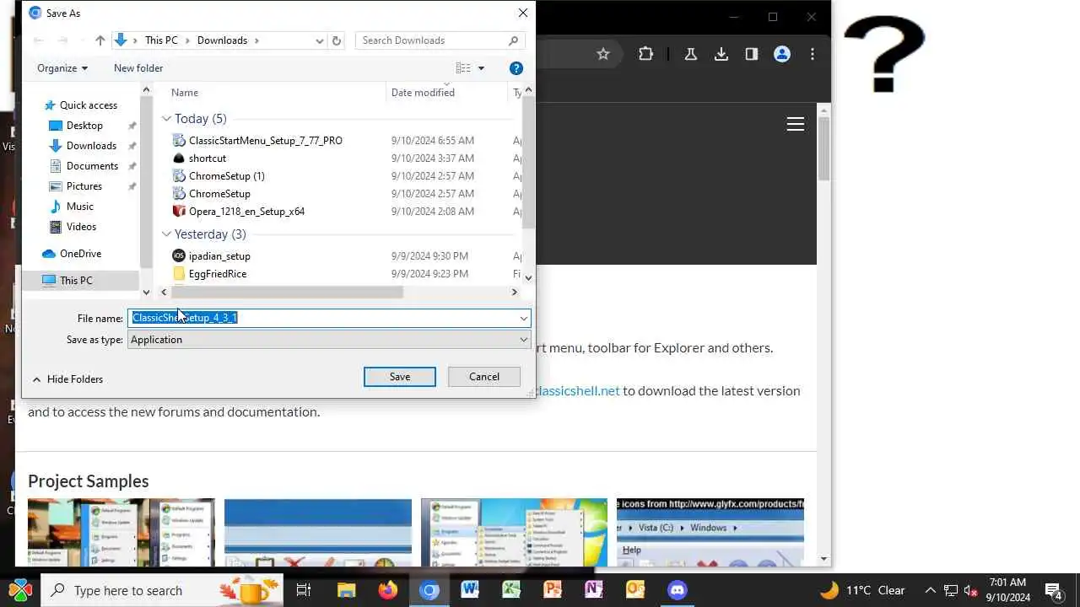Click the Up folder arrow in Save As
1080x607 pixels.
click(100, 40)
